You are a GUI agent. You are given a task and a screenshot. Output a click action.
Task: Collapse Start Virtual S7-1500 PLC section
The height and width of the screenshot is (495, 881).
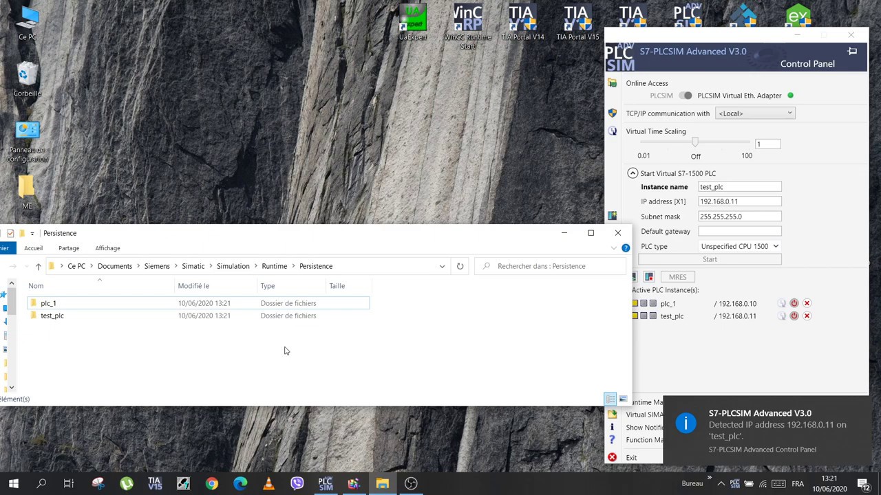tap(633, 173)
